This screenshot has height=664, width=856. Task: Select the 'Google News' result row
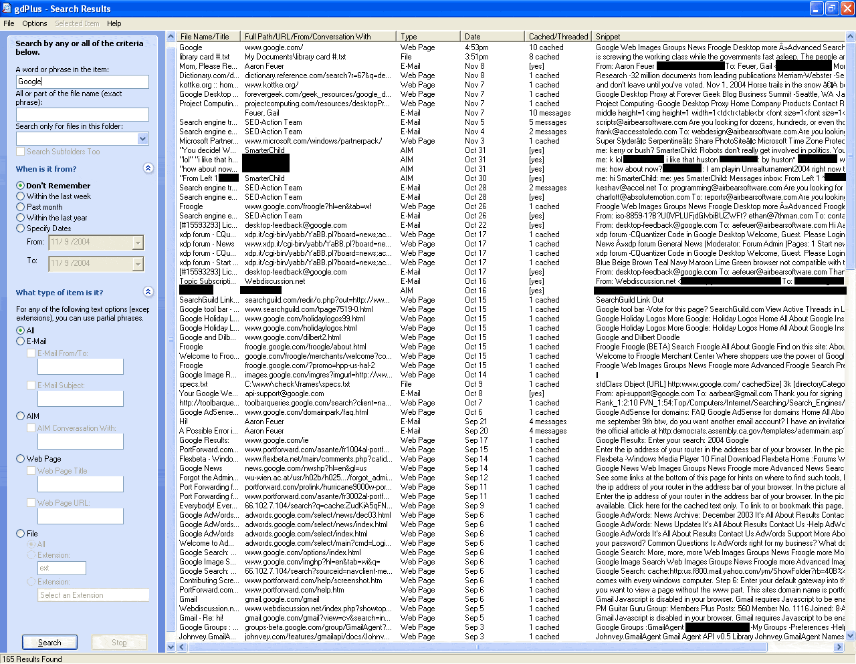[511, 468]
